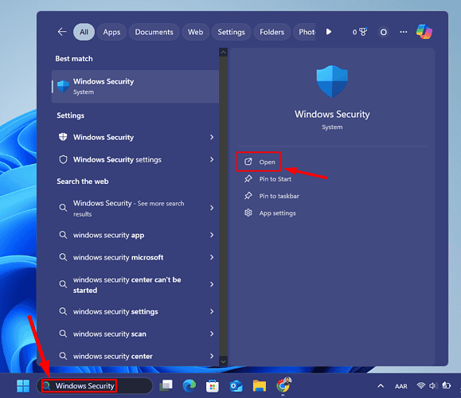Click Pin to Start option
This screenshot has height=398, width=461.
pyautogui.click(x=268, y=179)
